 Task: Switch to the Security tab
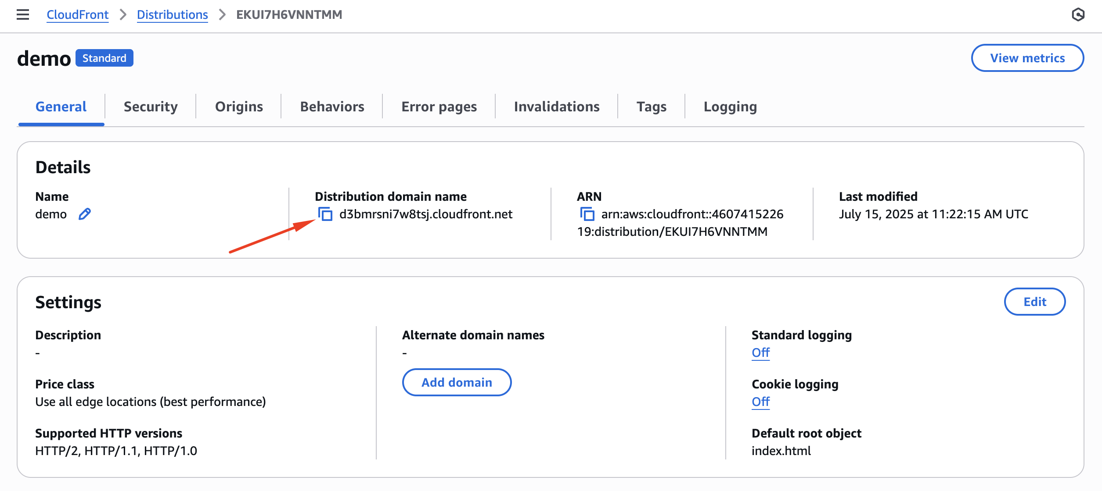[151, 107]
